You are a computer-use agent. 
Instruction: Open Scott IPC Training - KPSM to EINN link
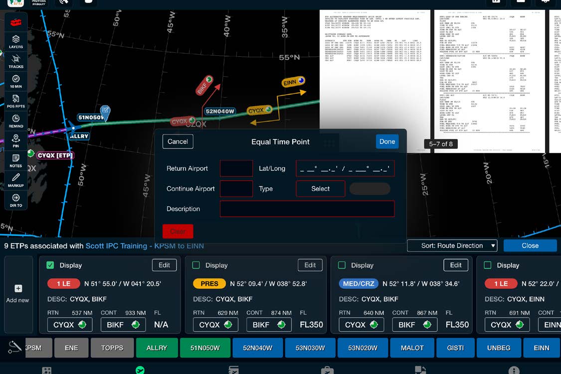145,246
